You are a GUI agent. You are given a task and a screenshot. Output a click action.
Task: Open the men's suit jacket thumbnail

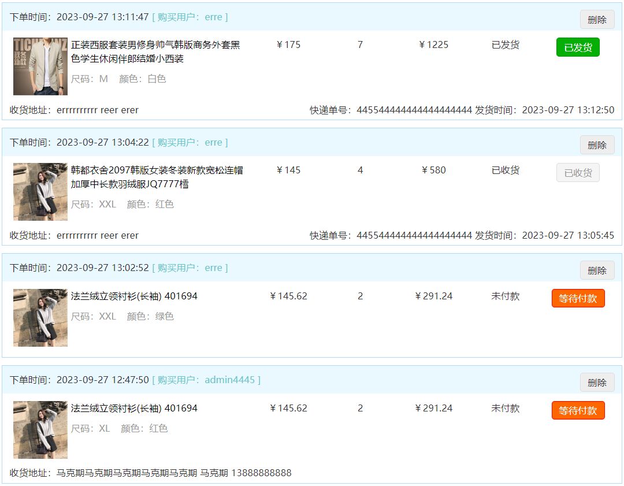pyautogui.click(x=40, y=66)
